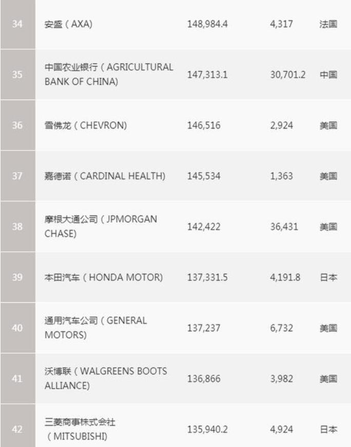Click rank number 42 cell
351x447 pixels.
(17, 429)
